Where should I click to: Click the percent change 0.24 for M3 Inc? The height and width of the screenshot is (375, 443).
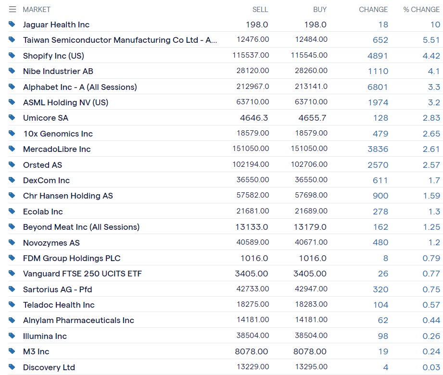click(431, 351)
